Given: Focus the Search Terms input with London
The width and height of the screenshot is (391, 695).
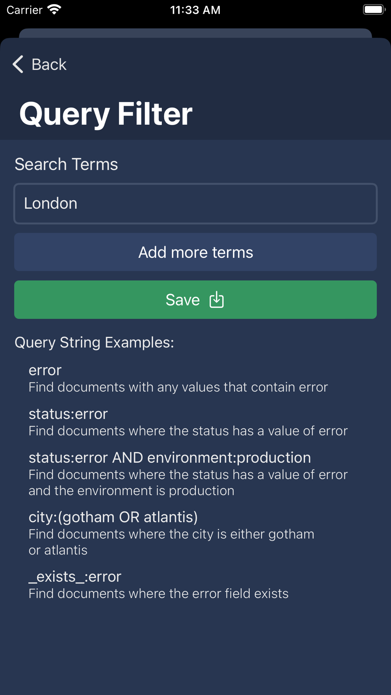Looking at the screenshot, I should [195, 204].
